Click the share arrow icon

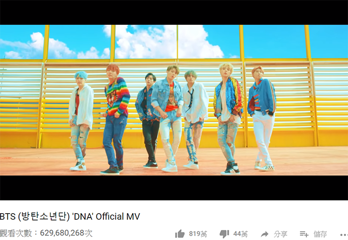click(264, 234)
